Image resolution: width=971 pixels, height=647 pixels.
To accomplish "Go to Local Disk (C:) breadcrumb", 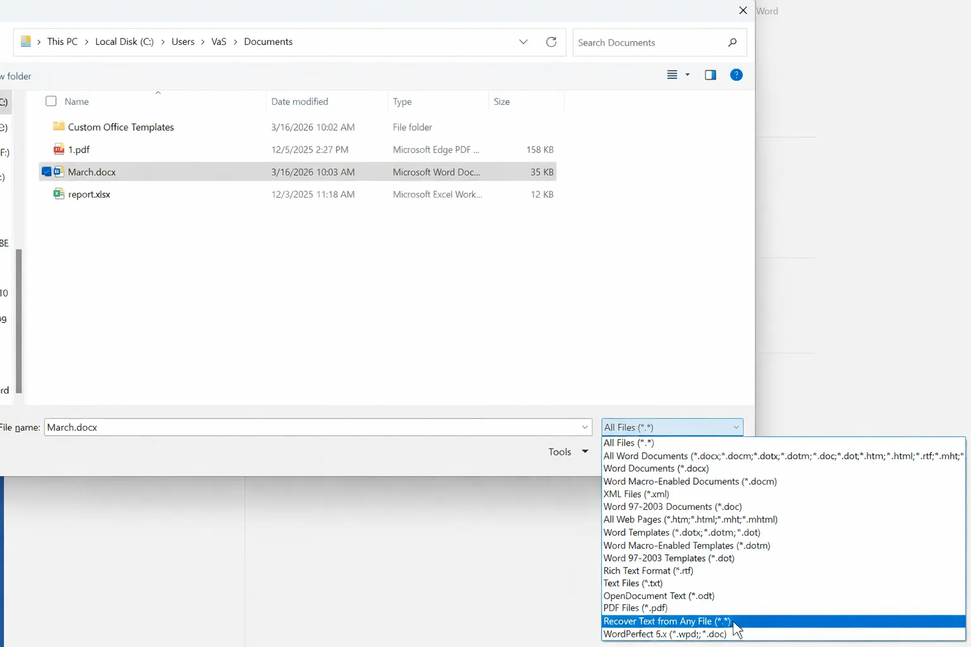I will coord(125,42).
